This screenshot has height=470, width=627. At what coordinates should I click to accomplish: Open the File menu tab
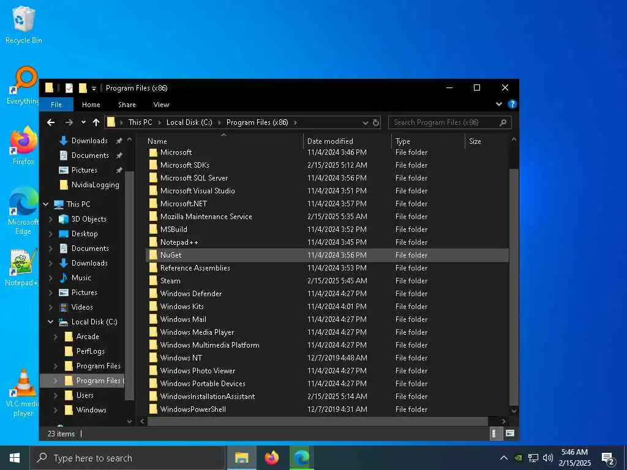pos(56,104)
